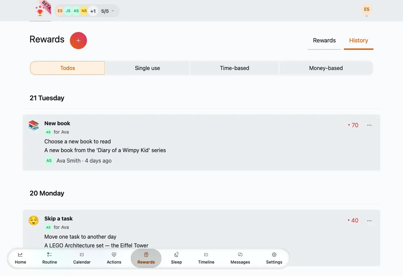Click the 40 points cost value
The width and height of the screenshot is (403, 276).
click(353, 220)
